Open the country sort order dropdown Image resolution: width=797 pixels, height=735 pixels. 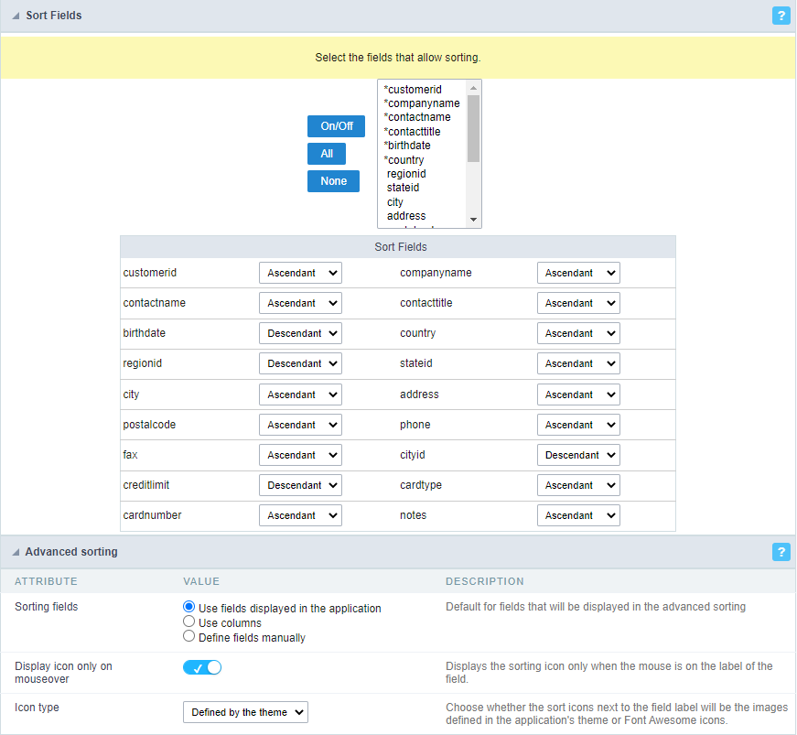[578, 333]
